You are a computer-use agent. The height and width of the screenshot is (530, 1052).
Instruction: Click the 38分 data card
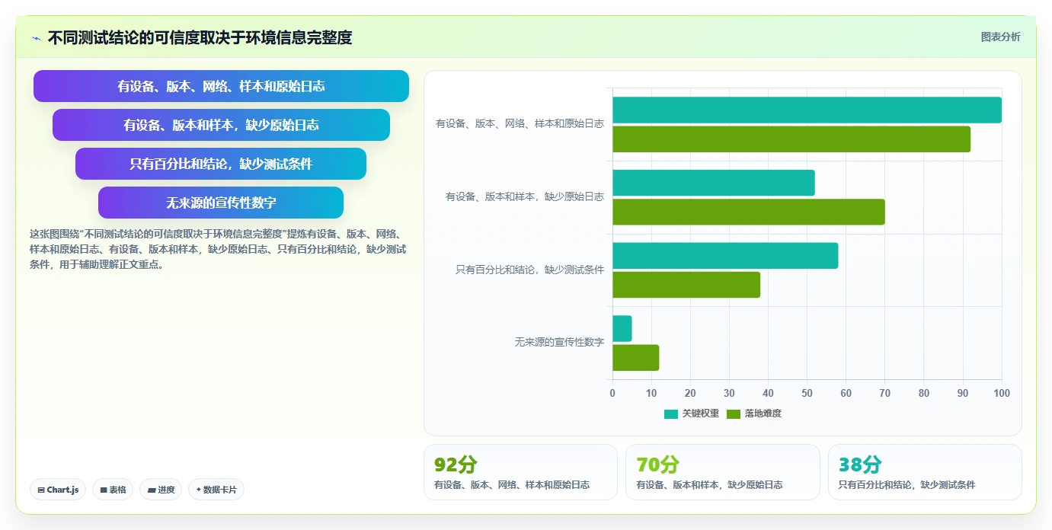pyautogui.click(x=925, y=472)
